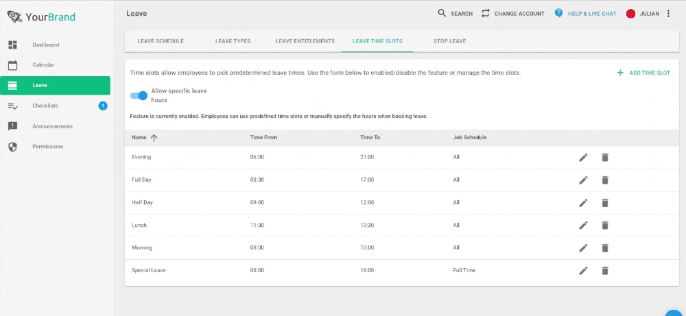The image size is (686, 316).
Task: Delete the Full Day time slot
Action: coord(605,180)
